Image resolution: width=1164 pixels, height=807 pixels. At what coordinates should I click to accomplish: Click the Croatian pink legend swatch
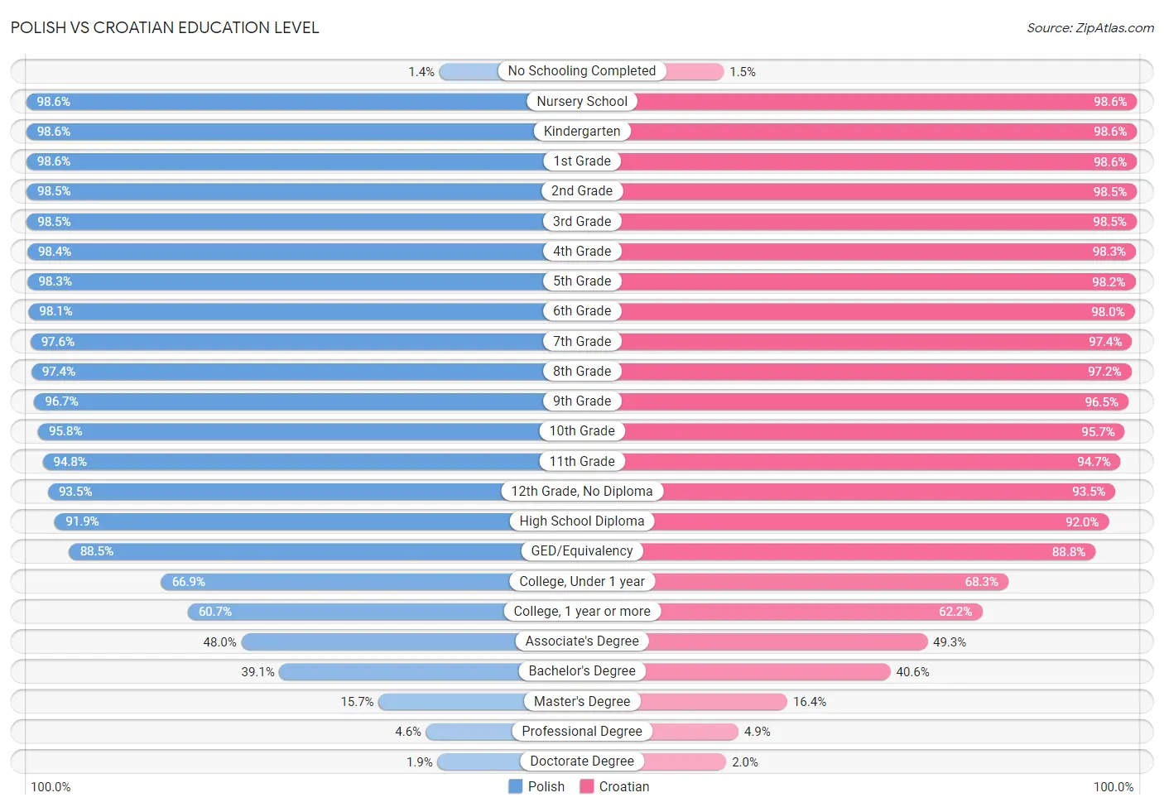point(587,786)
